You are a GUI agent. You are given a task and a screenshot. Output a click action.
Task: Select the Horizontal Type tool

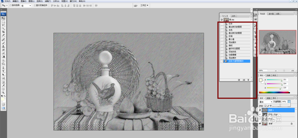[3, 71]
